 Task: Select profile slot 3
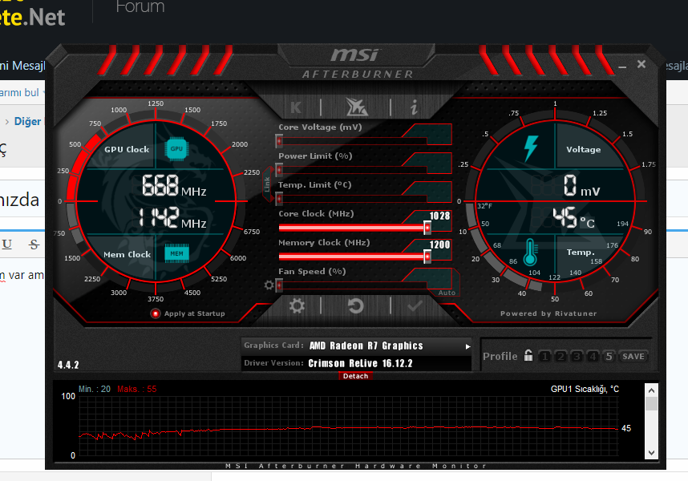pos(577,356)
